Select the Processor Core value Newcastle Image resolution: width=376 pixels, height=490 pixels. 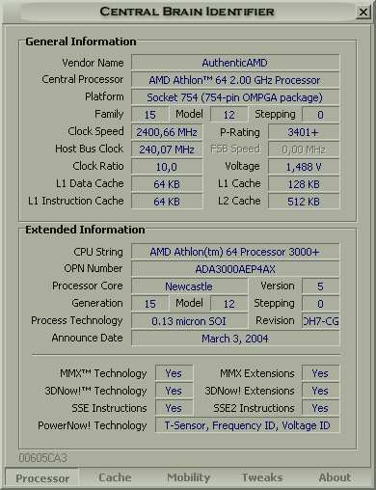click(190, 286)
